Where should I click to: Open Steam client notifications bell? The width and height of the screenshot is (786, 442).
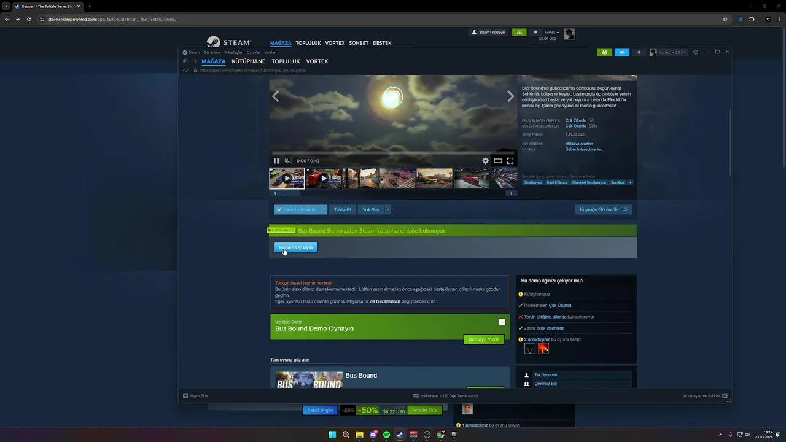(x=639, y=52)
